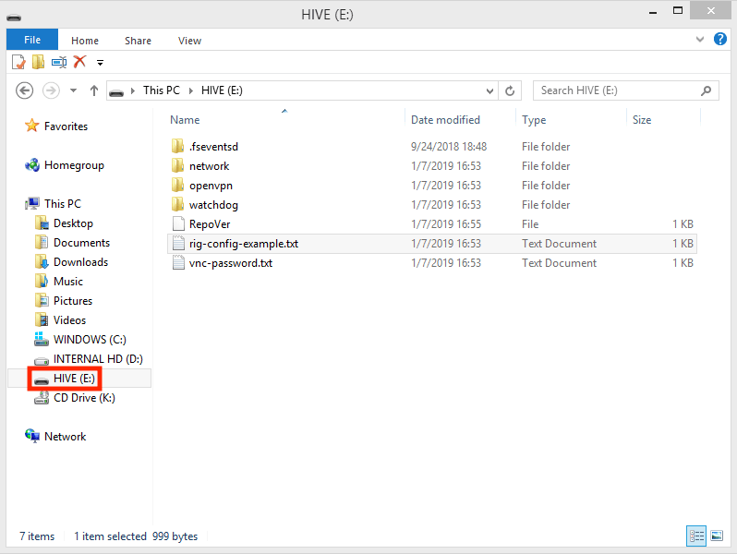Screen dimensions: 737x554
Task: Go back with the Back arrow button
Action: (25, 90)
